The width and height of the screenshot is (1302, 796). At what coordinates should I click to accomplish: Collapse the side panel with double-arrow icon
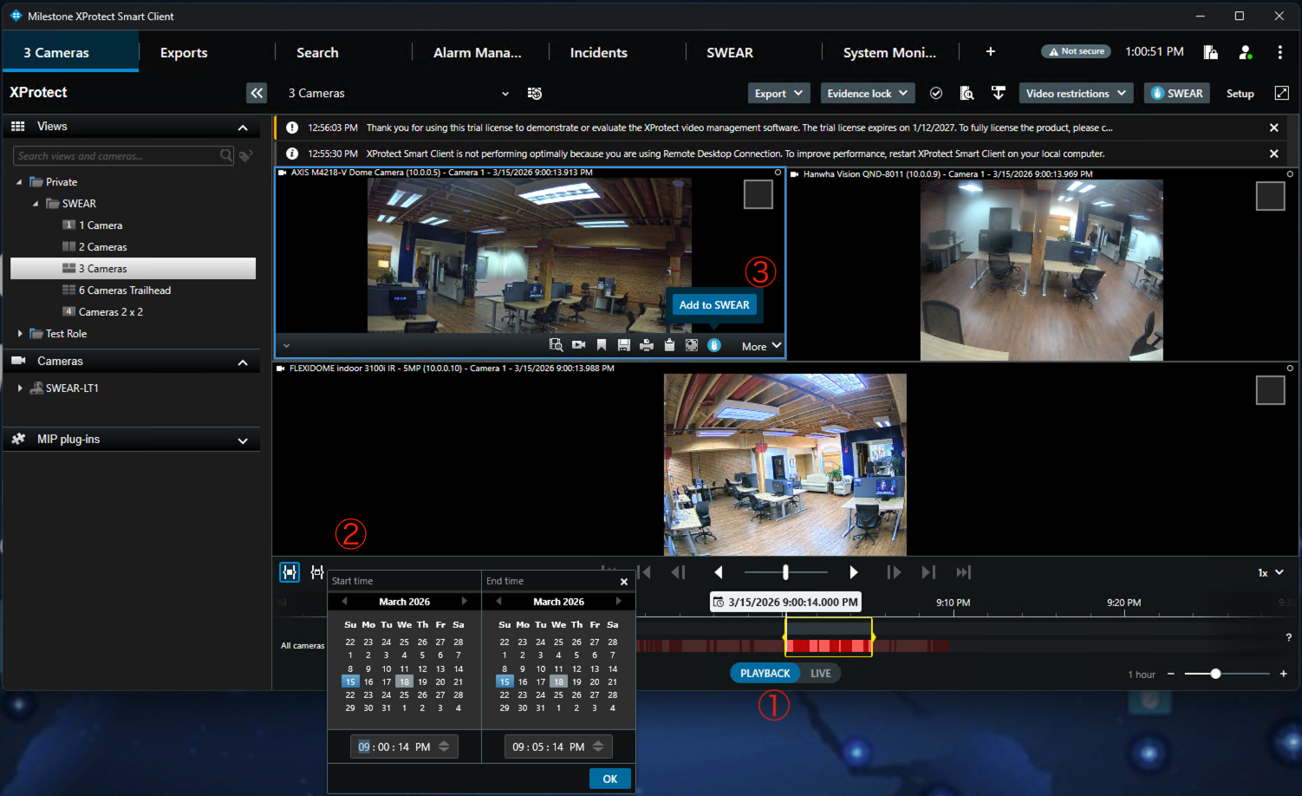click(257, 93)
